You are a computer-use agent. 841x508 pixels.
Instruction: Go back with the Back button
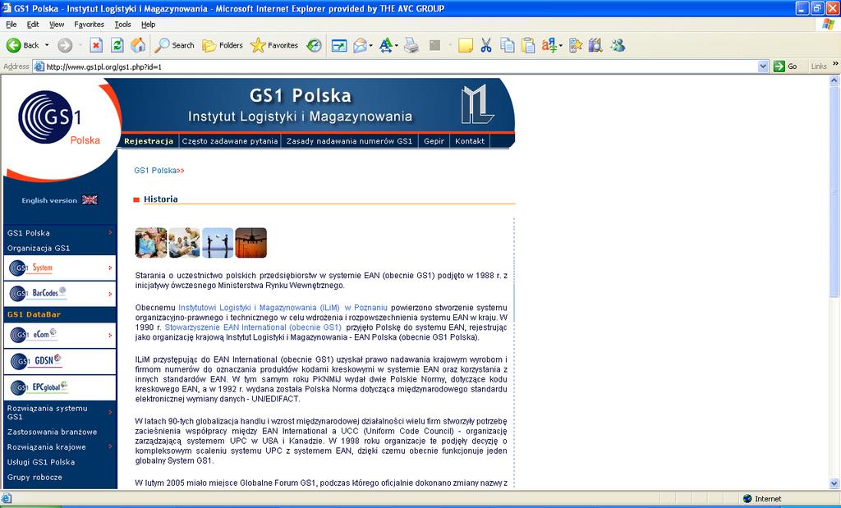click(x=22, y=46)
